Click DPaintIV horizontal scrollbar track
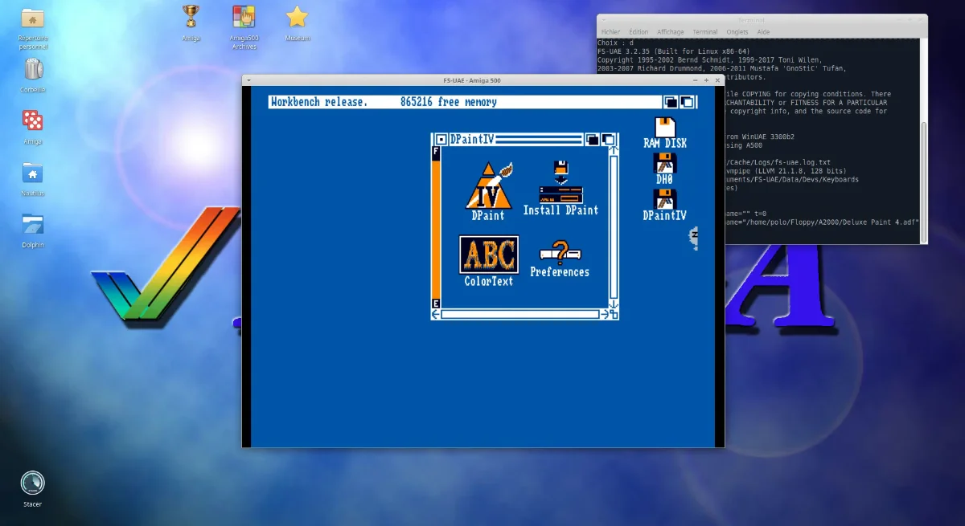Screen dimensions: 965x526 click(x=521, y=314)
